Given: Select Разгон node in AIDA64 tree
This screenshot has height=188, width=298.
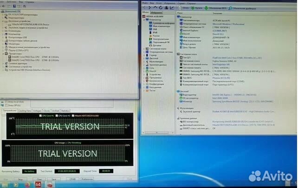Looking at the screenshot, I should [x=154, y=36].
